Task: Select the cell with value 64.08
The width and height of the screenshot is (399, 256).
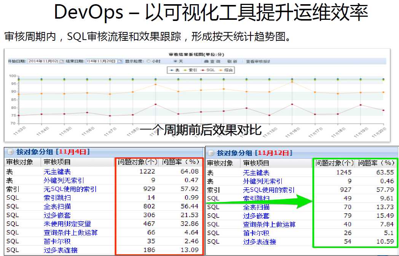Action: [189, 171]
